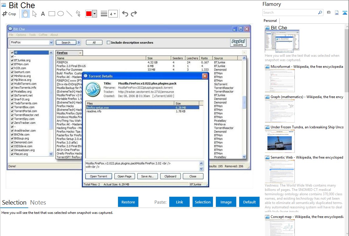Image resolution: width=349 pixels, height=236 pixels.
Task: Click the Search button in Bit Che
Action: [x=66, y=42]
